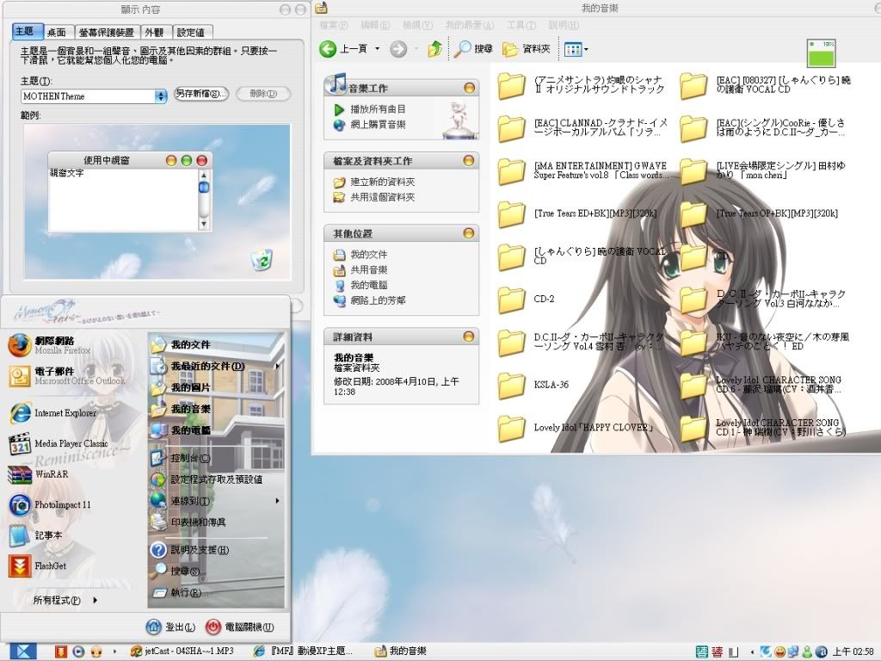
Task: Select the KSLA-36 folder
Action: pyautogui.click(x=533, y=385)
